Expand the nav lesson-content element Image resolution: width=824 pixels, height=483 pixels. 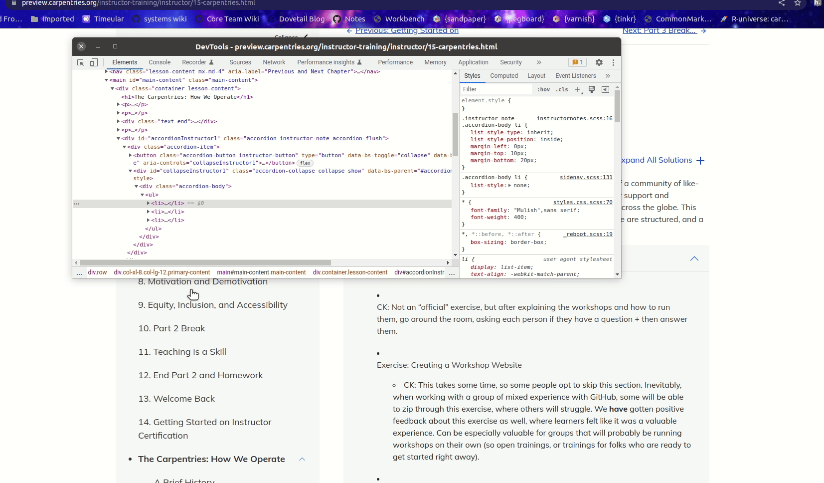coord(107,71)
